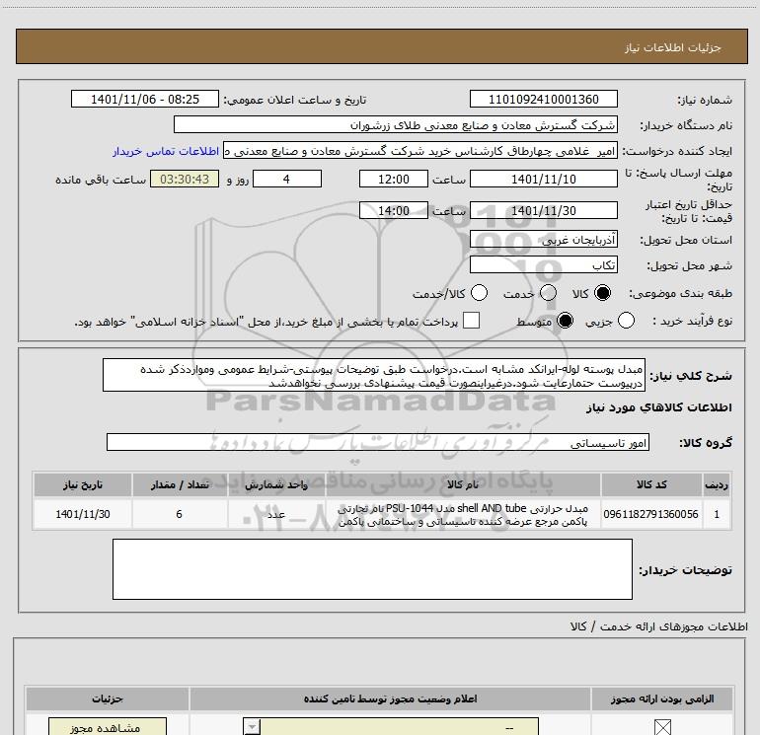Open the buyer contact information link

click(166, 151)
